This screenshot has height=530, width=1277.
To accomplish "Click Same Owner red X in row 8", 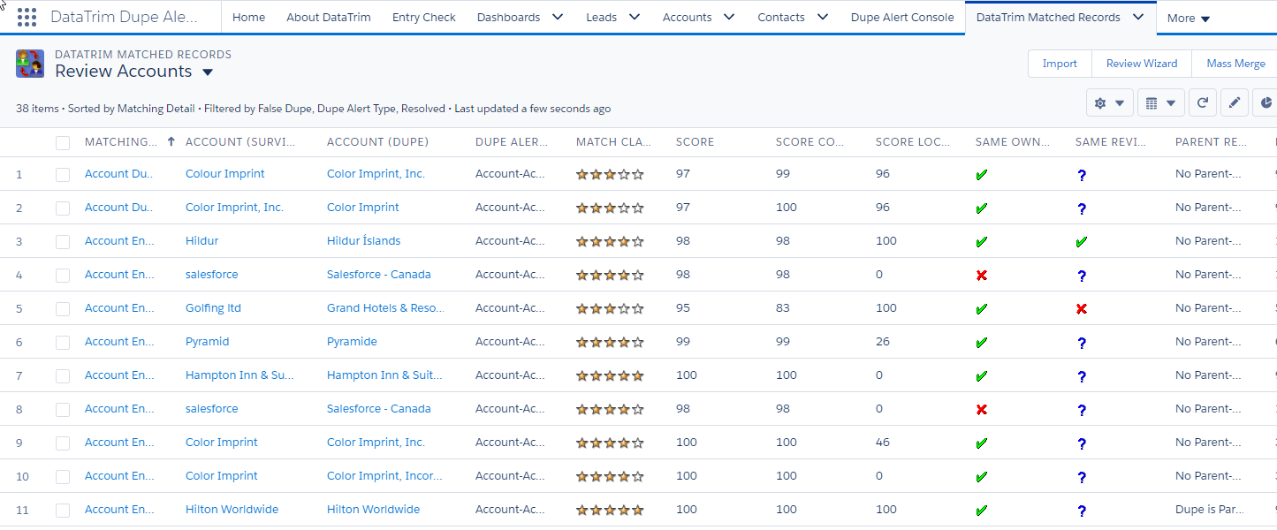I will click(x=981, y=410).
